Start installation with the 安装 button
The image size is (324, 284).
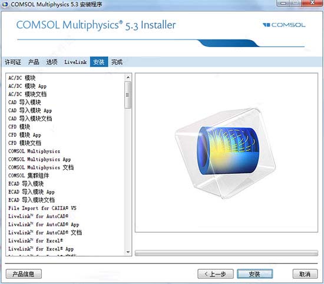[x=254, y=274]
